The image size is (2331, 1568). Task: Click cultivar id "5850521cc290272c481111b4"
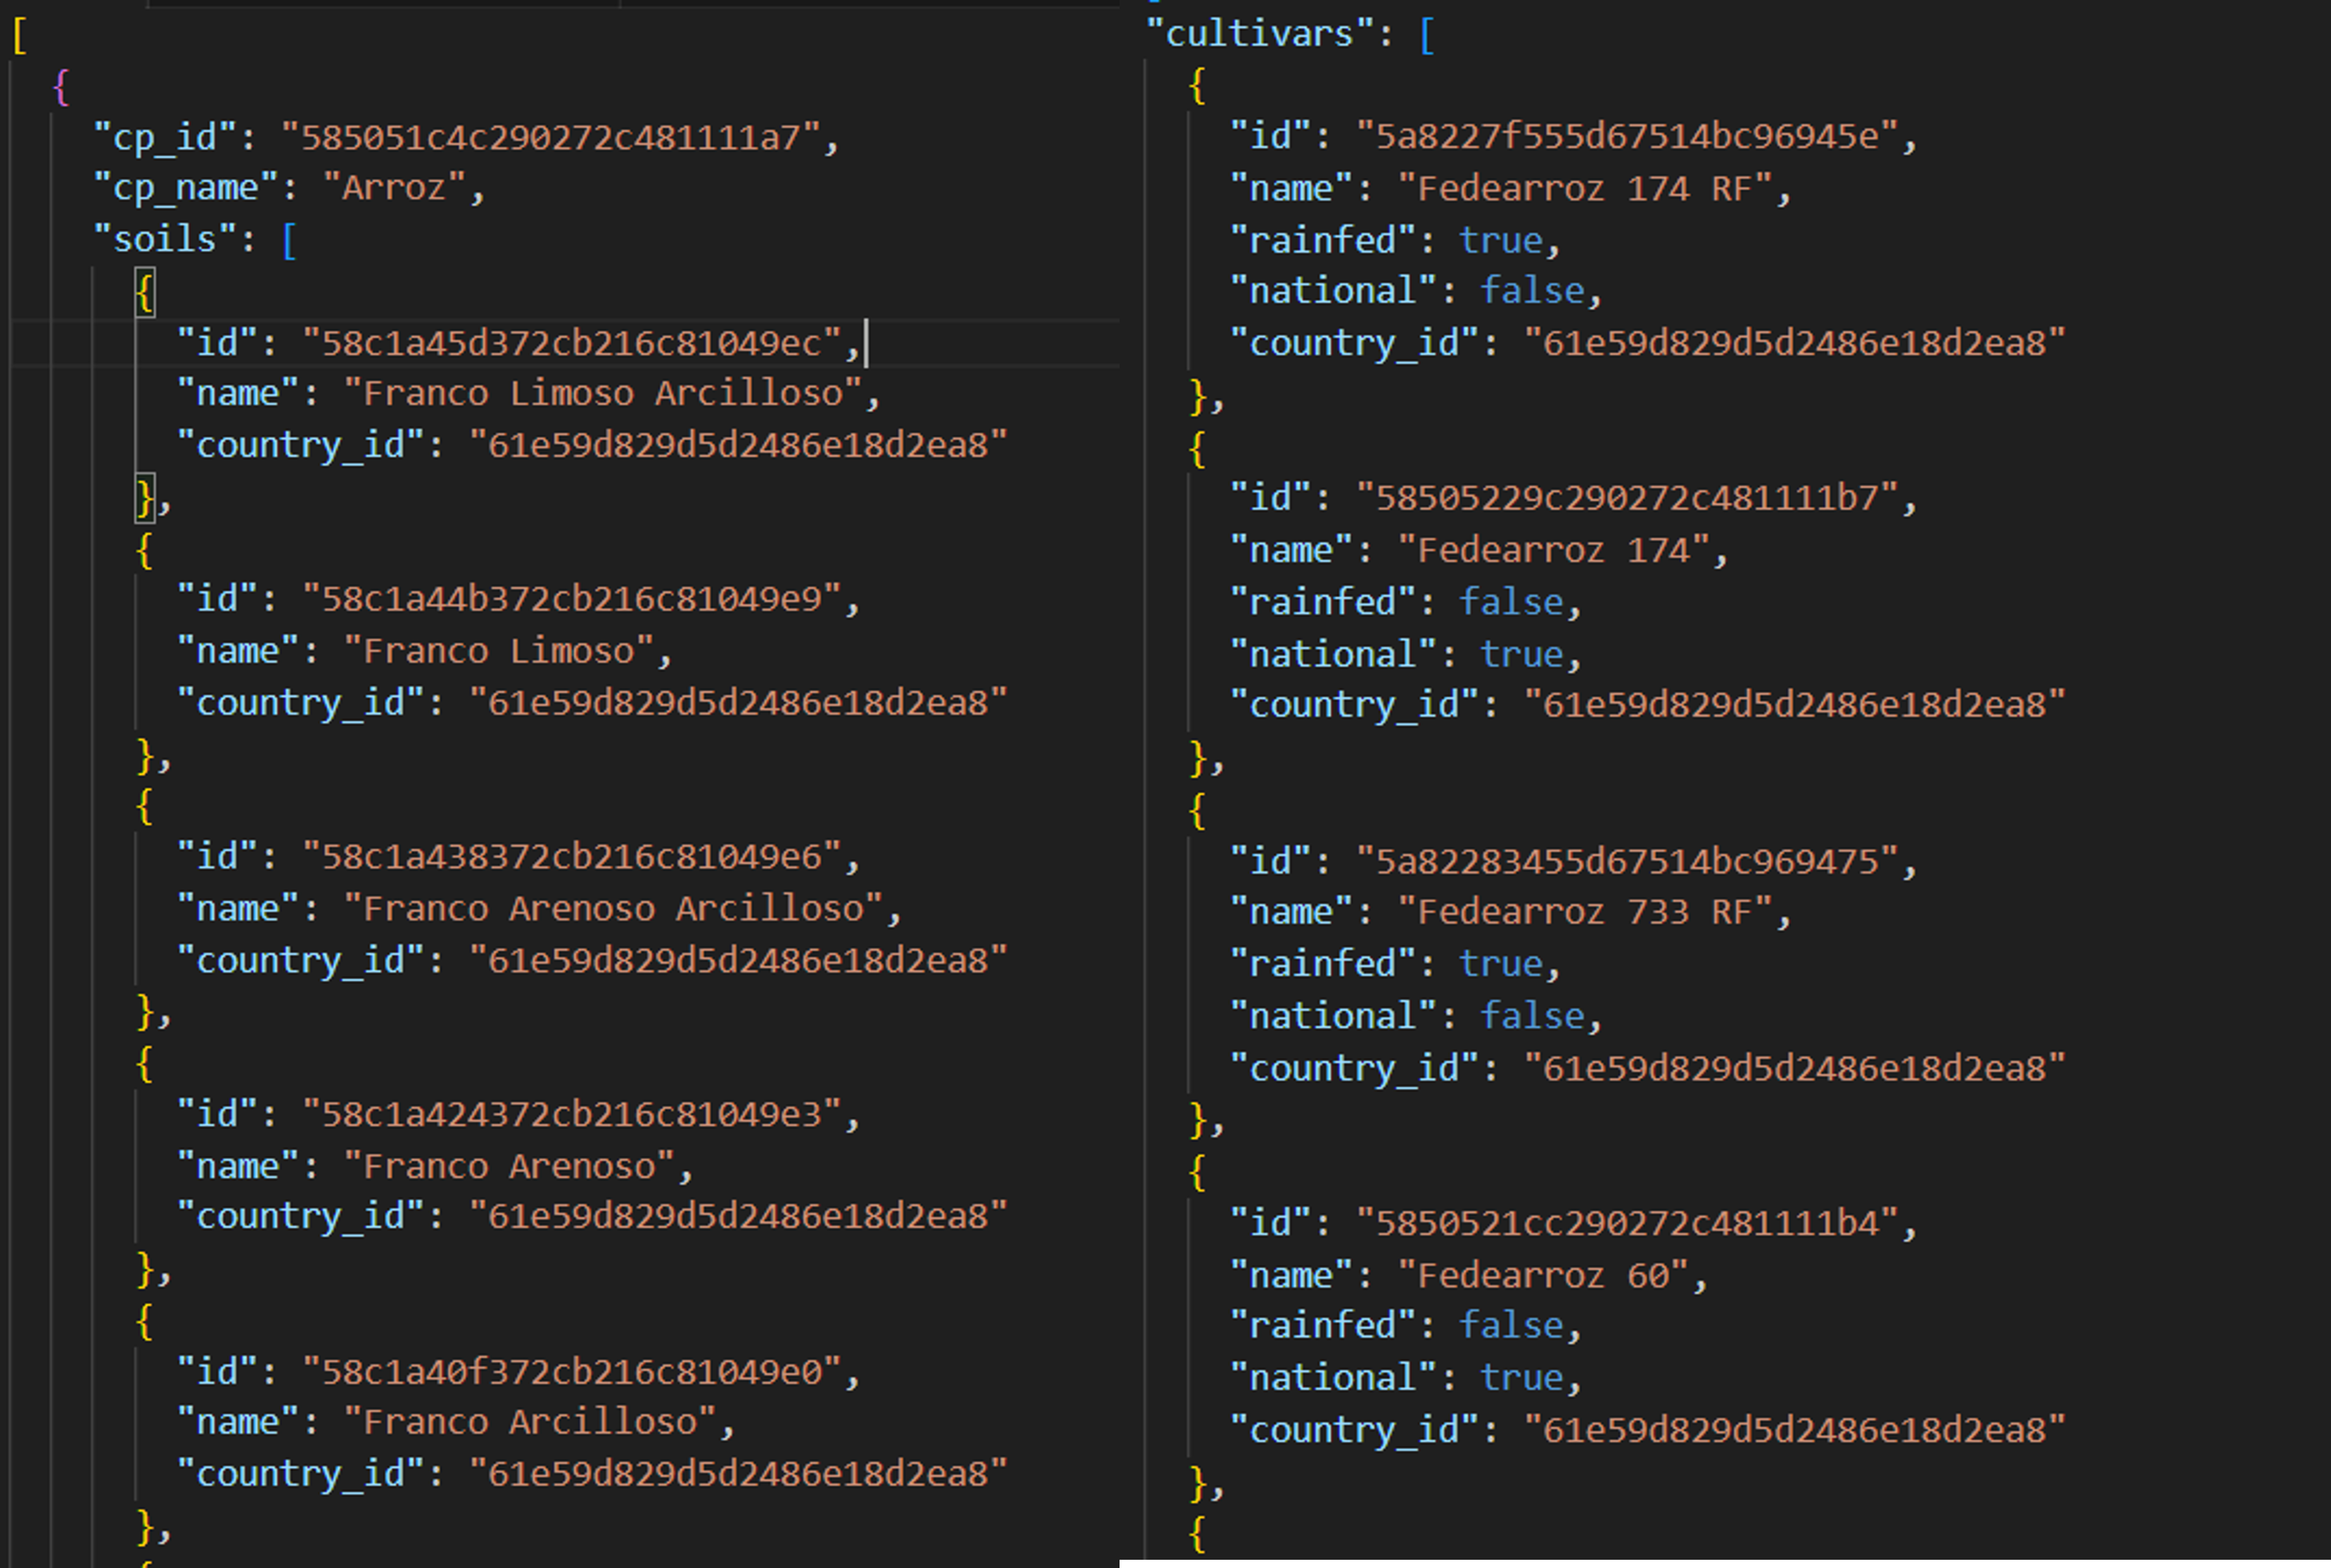(1627, 1224)
